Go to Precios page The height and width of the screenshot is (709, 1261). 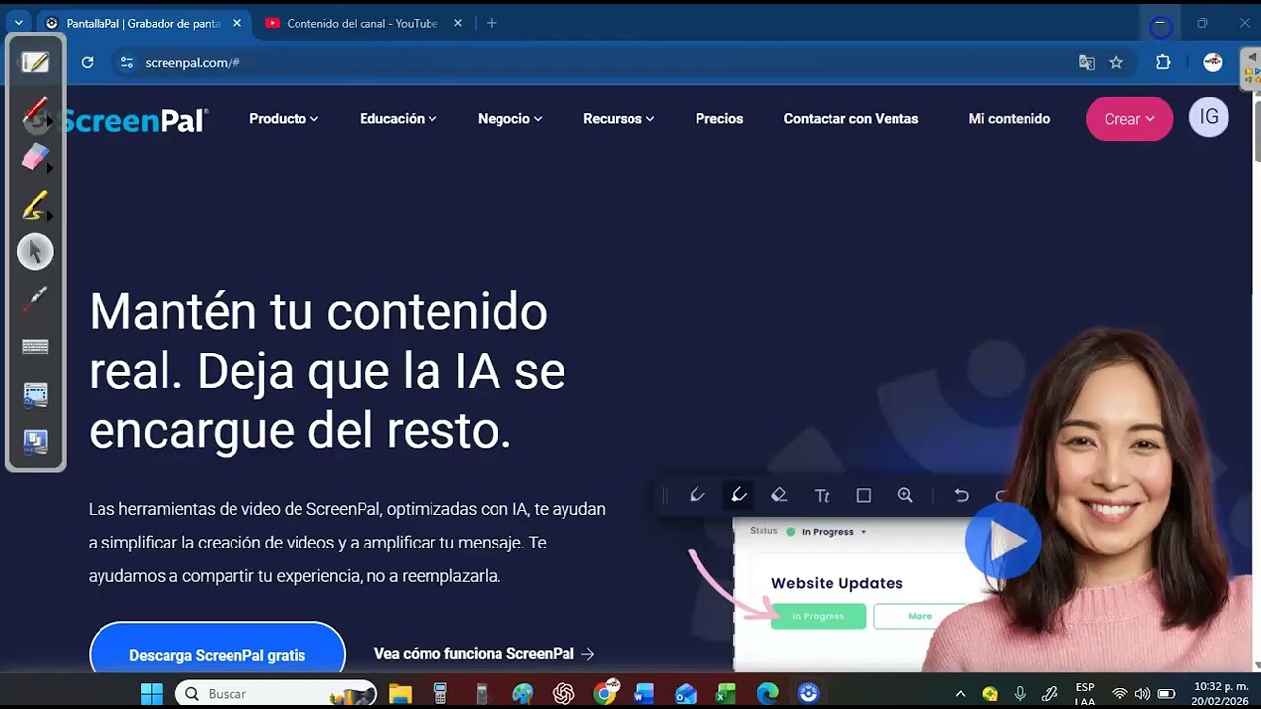(719, 118)
